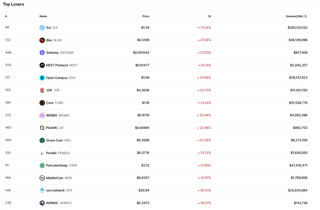Click the Volume(24h) info icon
This screenshot has height=210, width=320.
pos(305,16)
